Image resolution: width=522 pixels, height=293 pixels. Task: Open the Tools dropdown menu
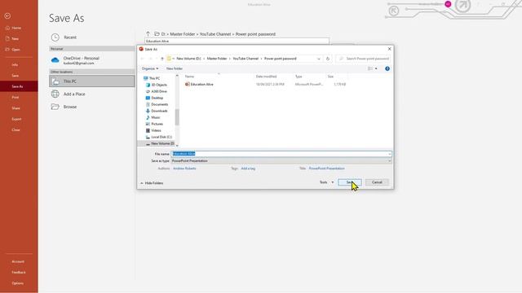(x=326, y=182)
